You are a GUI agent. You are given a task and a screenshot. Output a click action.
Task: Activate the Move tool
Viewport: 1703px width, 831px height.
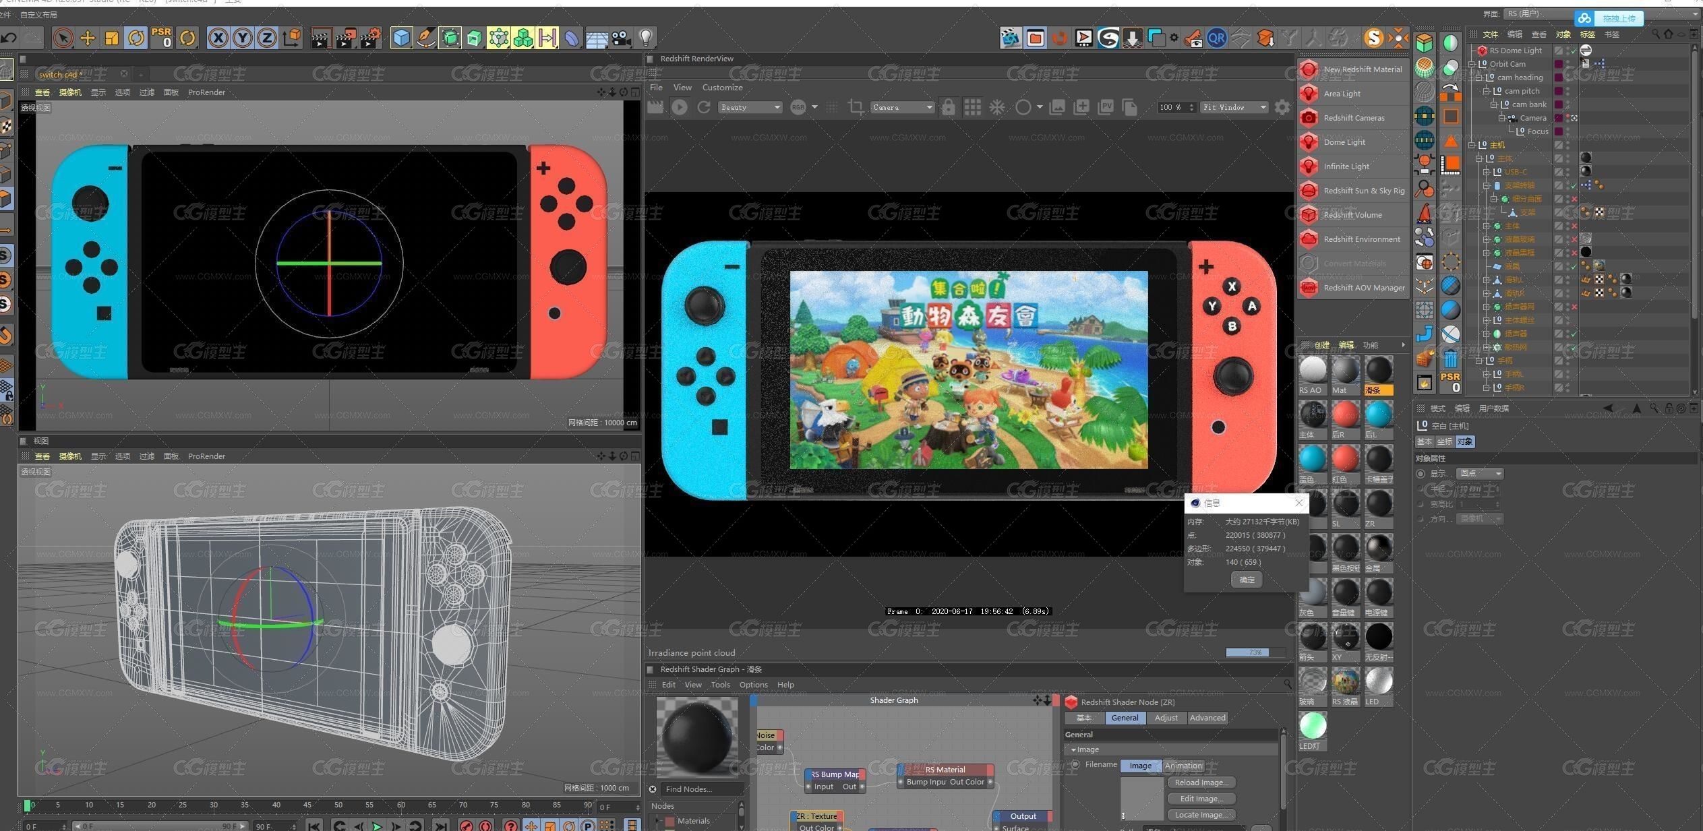point(88,38)
